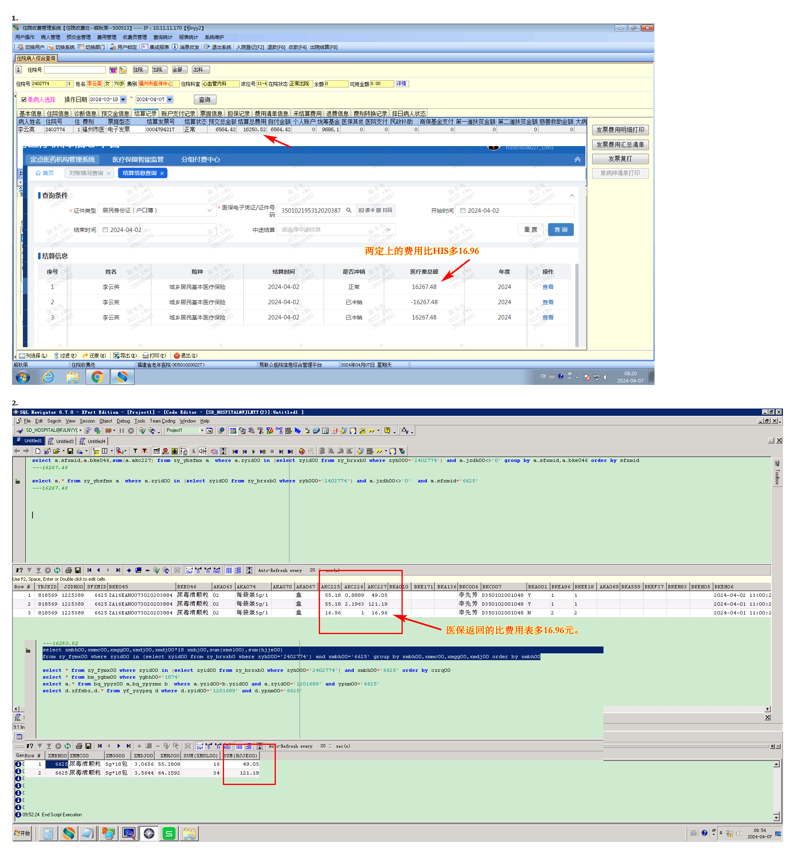Toggle the 单病人选择 checkbox

pos(24,100)
